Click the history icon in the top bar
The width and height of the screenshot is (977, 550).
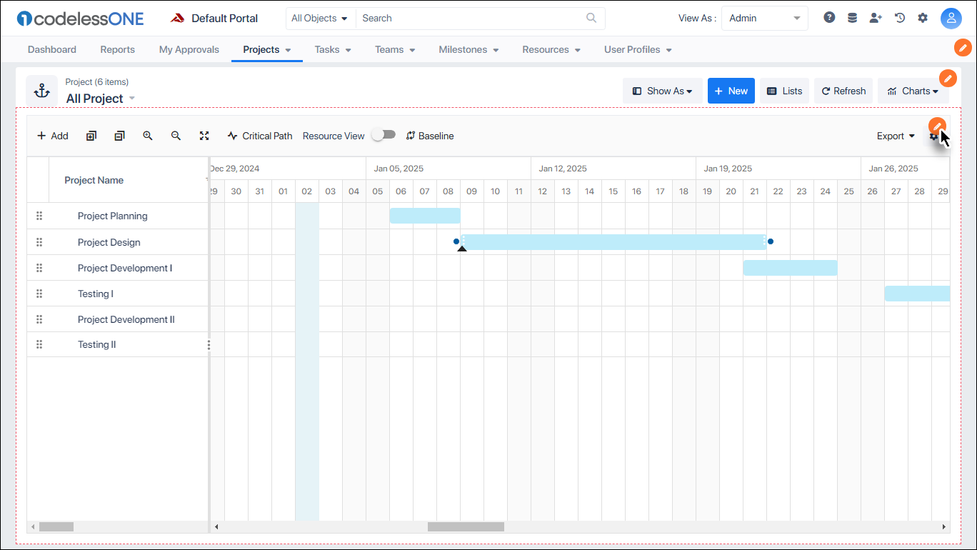(899, 17)
